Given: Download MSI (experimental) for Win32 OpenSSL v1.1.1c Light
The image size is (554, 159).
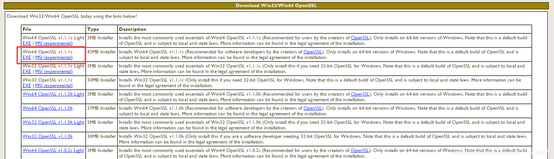Looking at the screenshot, I should pos(54,72).
